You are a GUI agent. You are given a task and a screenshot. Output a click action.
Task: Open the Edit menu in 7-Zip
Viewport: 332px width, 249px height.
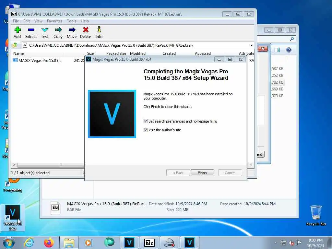(27, 21)
